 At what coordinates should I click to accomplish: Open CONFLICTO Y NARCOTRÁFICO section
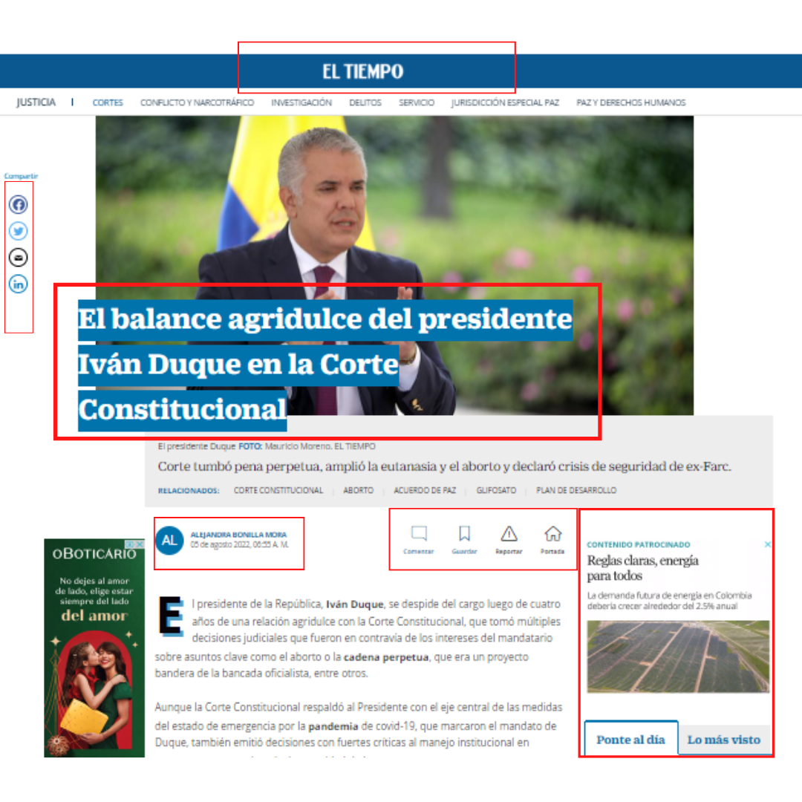197,102
